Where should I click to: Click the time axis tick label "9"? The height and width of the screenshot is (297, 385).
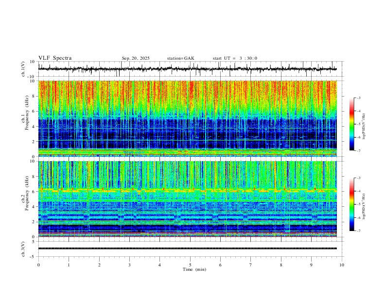click(x=311, y=265)
